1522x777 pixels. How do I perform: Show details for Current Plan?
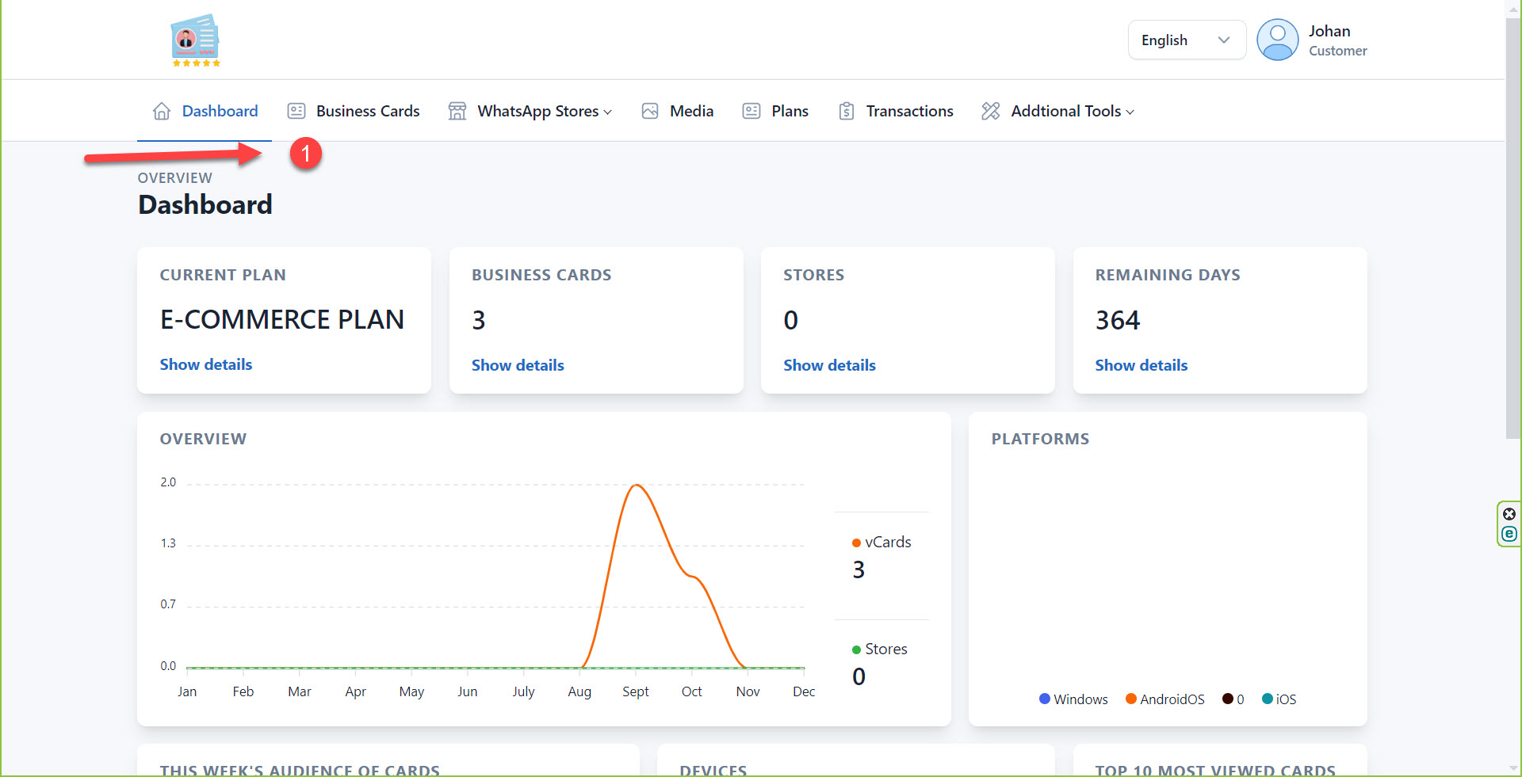pyautogui.click(x=206, y=365)
